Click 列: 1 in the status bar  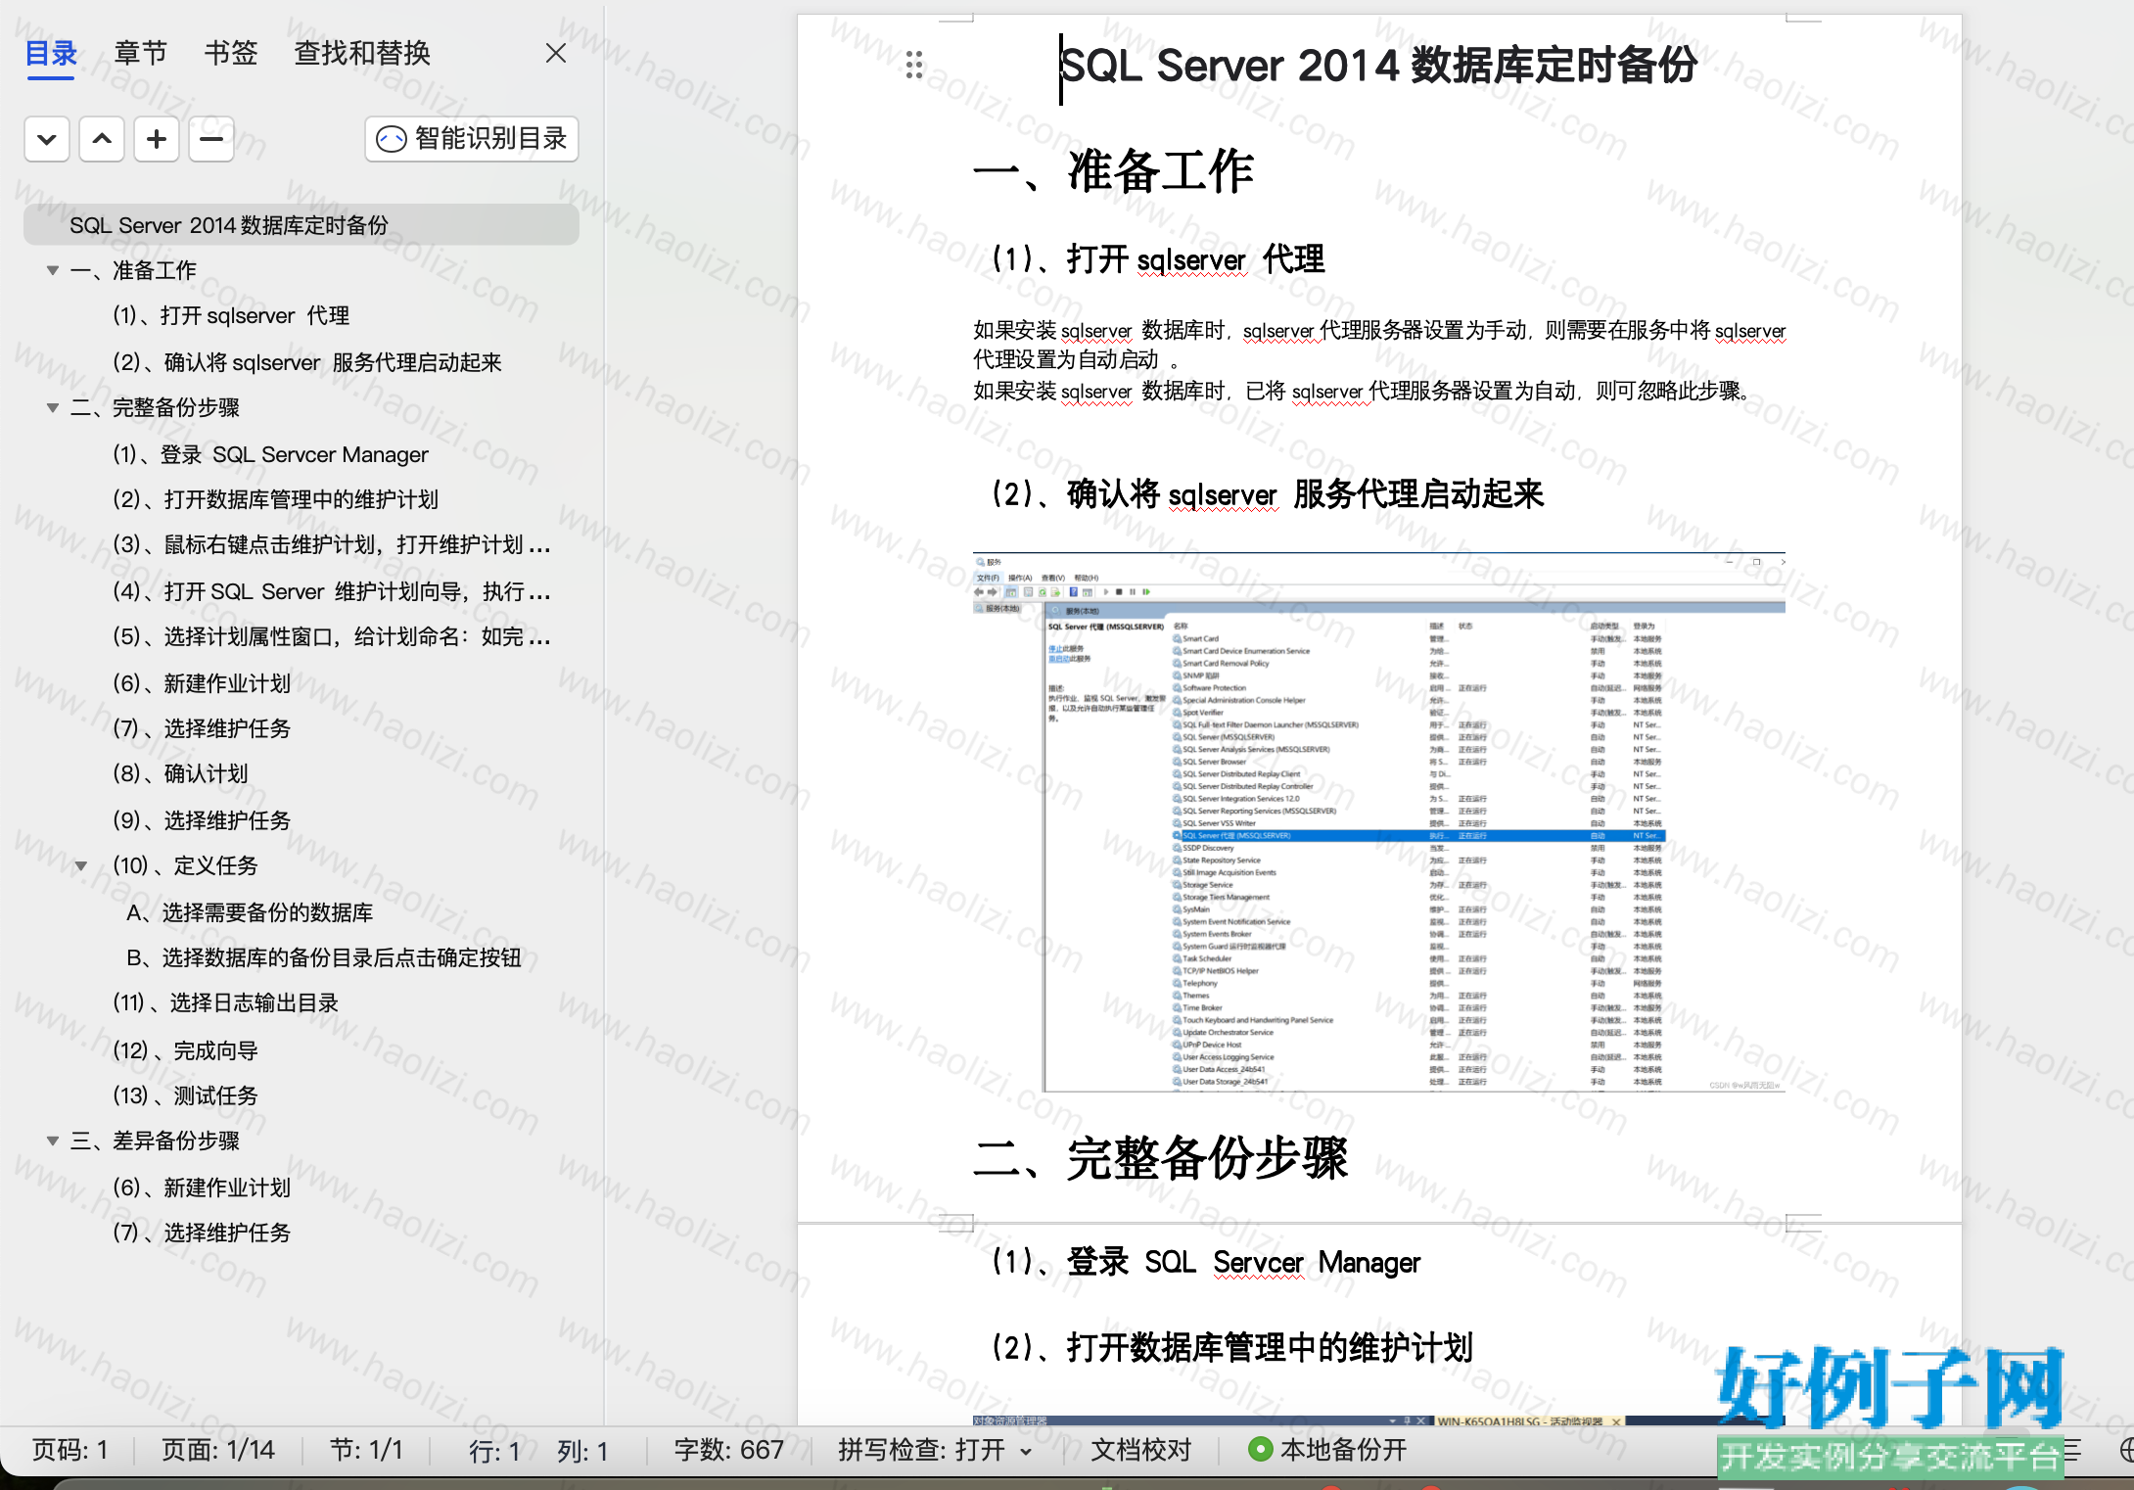click(x=583, y=1450)
